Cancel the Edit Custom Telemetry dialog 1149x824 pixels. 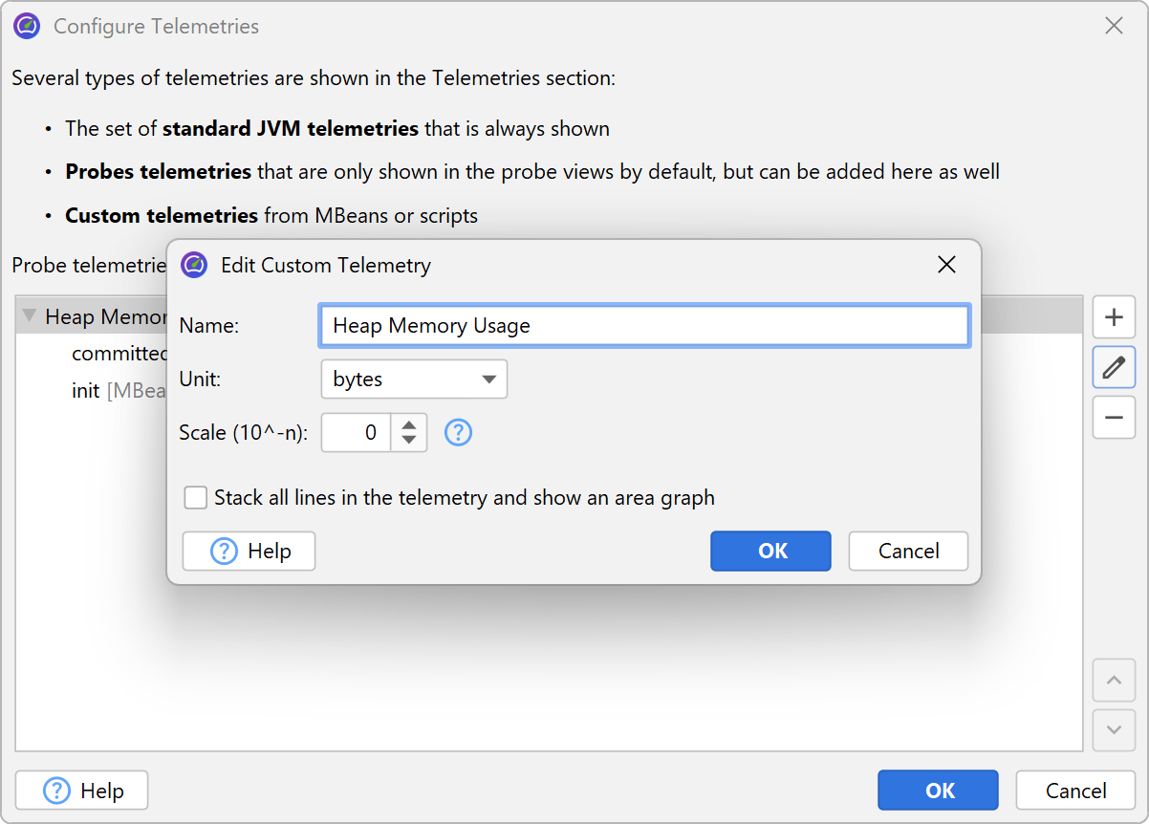[908, 551]
